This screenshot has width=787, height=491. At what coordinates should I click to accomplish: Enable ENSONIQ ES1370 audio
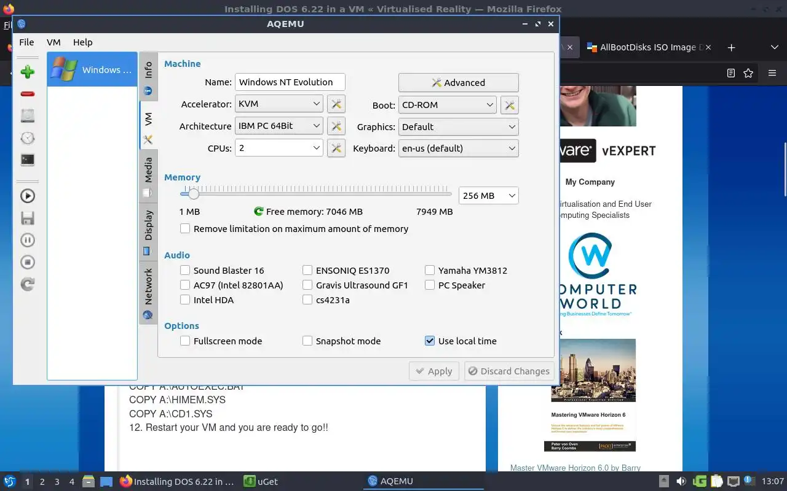point(307,270)
